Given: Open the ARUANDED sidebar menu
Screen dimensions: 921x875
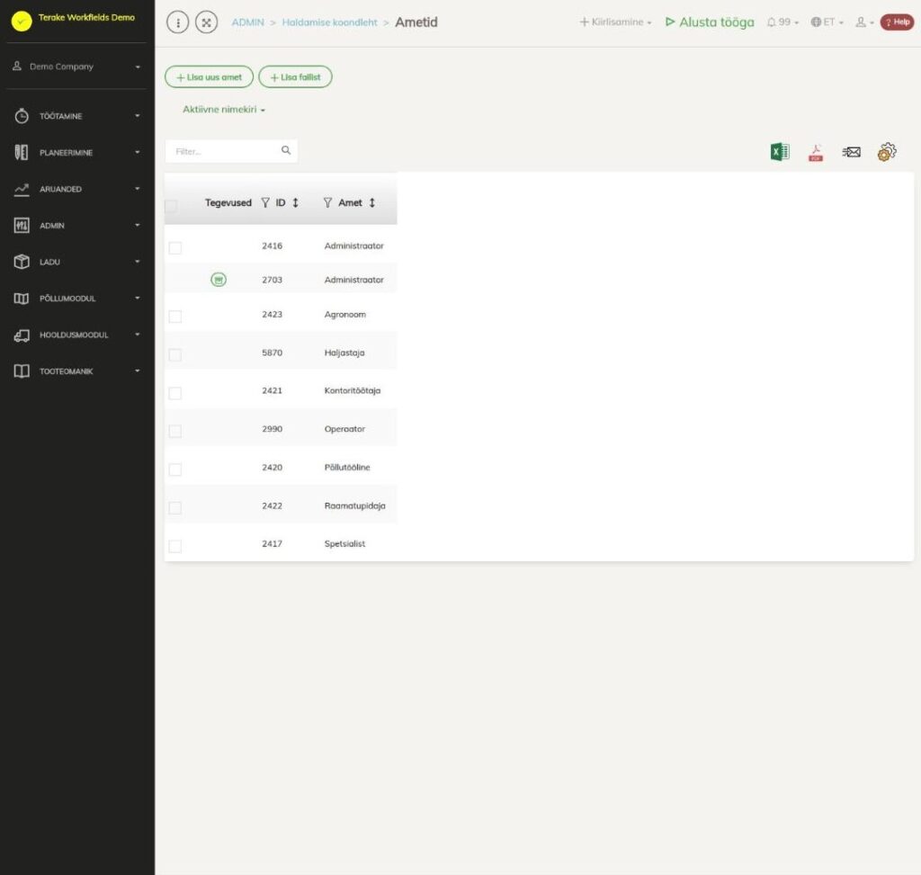Looking at the screenshot, I should [x=77, y=189].
